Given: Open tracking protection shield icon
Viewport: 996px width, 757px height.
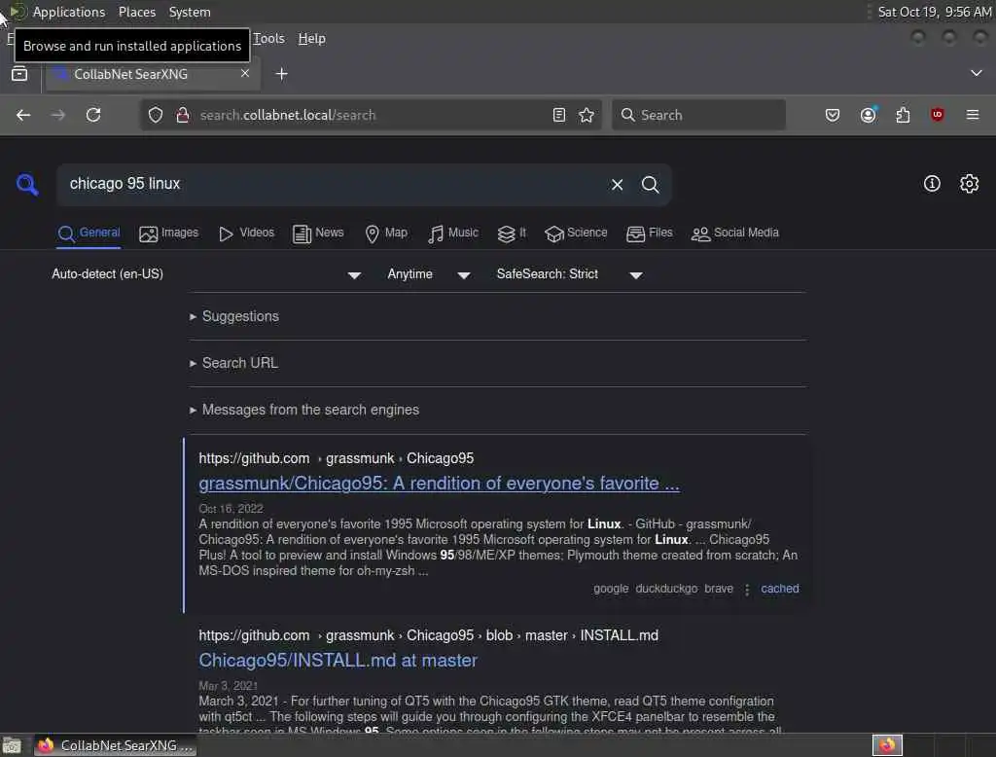Looking at the screenshot, I should tap(156, 115).
